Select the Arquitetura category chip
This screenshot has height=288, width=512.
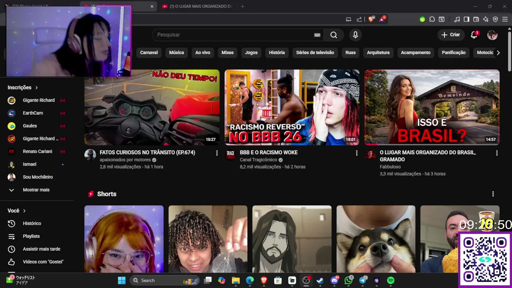pos(378,52)
